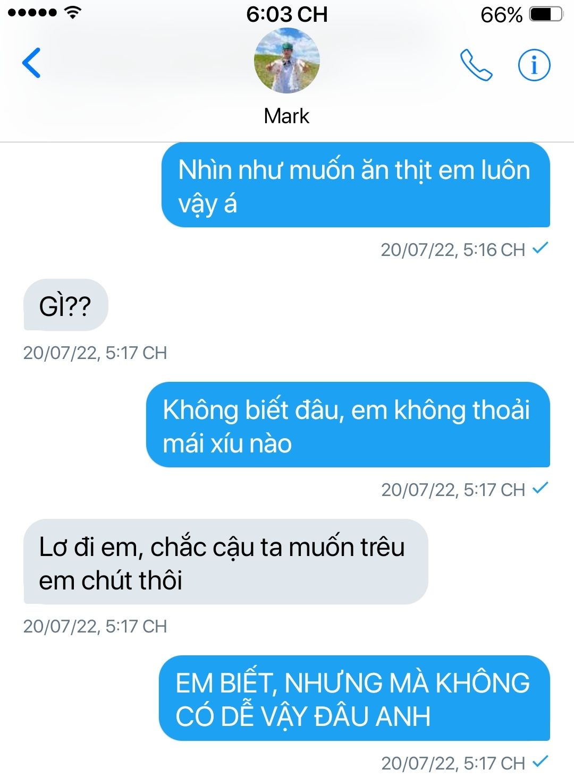Tap the 6:03 CH clock
The height and width of the screenshot is (778, 574).
tap(287, 14)
